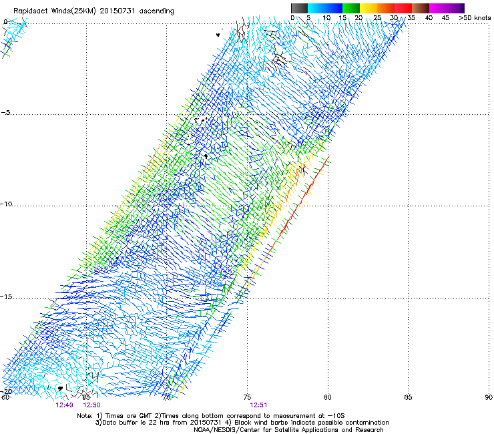The width and height of the screenshot is (494, 434).
Task: Click the 'Data buffer is 22 hrs' note
Action: coord(242,423)
